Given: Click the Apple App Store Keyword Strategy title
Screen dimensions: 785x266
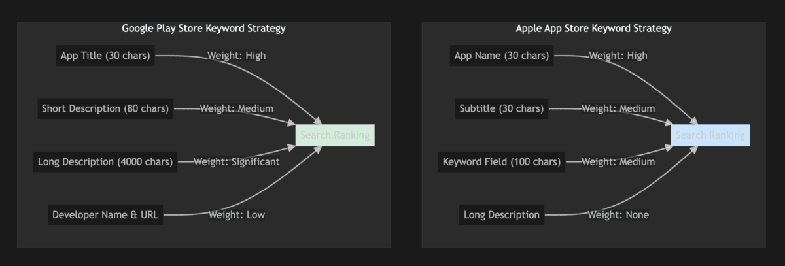Looking at the screenshot, I should (593, 29).
